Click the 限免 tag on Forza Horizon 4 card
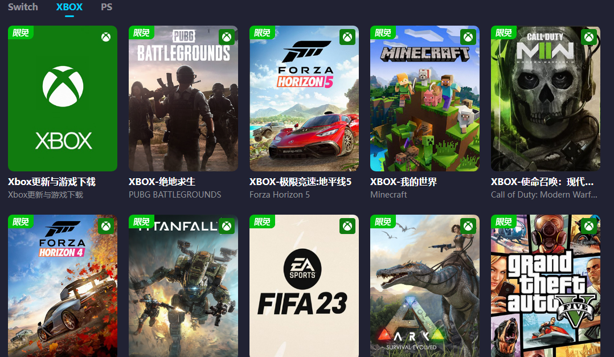The width and height of the screenshot is (614, 357). point(21,221)
